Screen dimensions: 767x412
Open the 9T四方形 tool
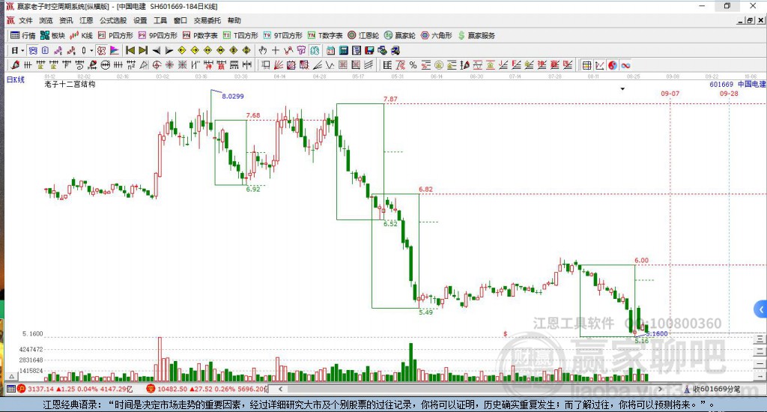(282, 35)
